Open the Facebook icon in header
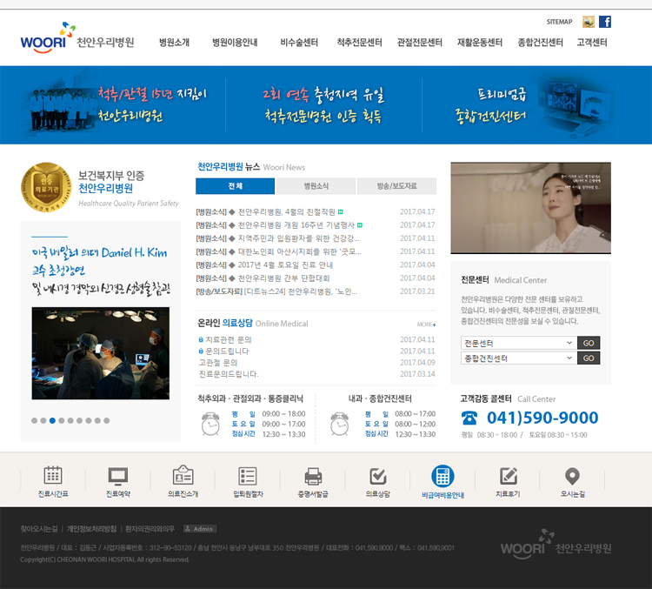 605,22
